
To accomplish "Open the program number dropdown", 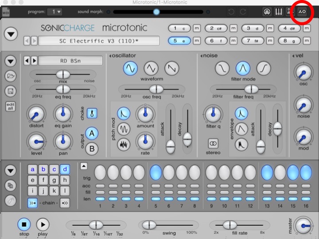I will point(54,12).
